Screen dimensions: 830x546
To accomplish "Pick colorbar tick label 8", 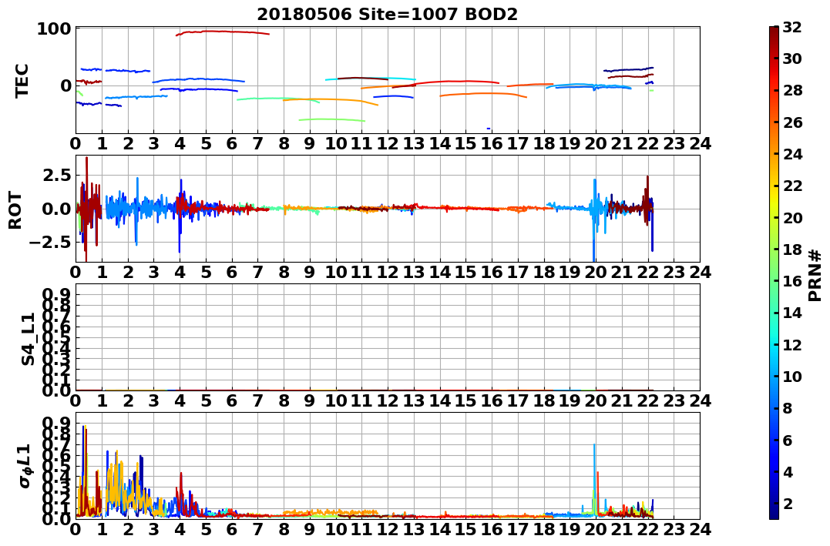I will point(787,408).
